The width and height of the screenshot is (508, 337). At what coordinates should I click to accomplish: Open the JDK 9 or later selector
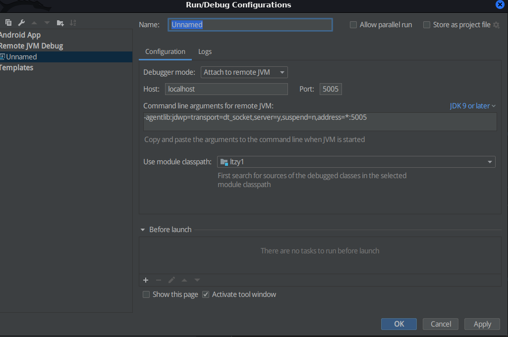(473, 106)
